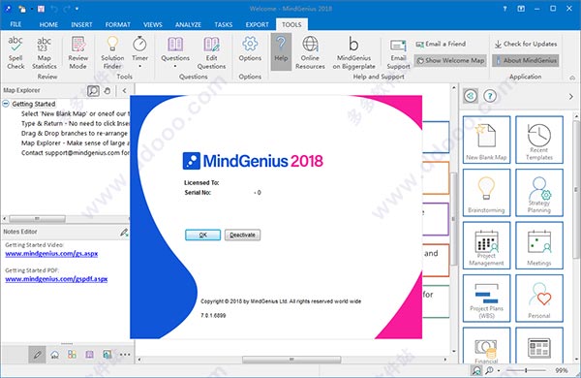Click Check for Updates
Viewport: 581px width, 378px height.
point(526,44)
